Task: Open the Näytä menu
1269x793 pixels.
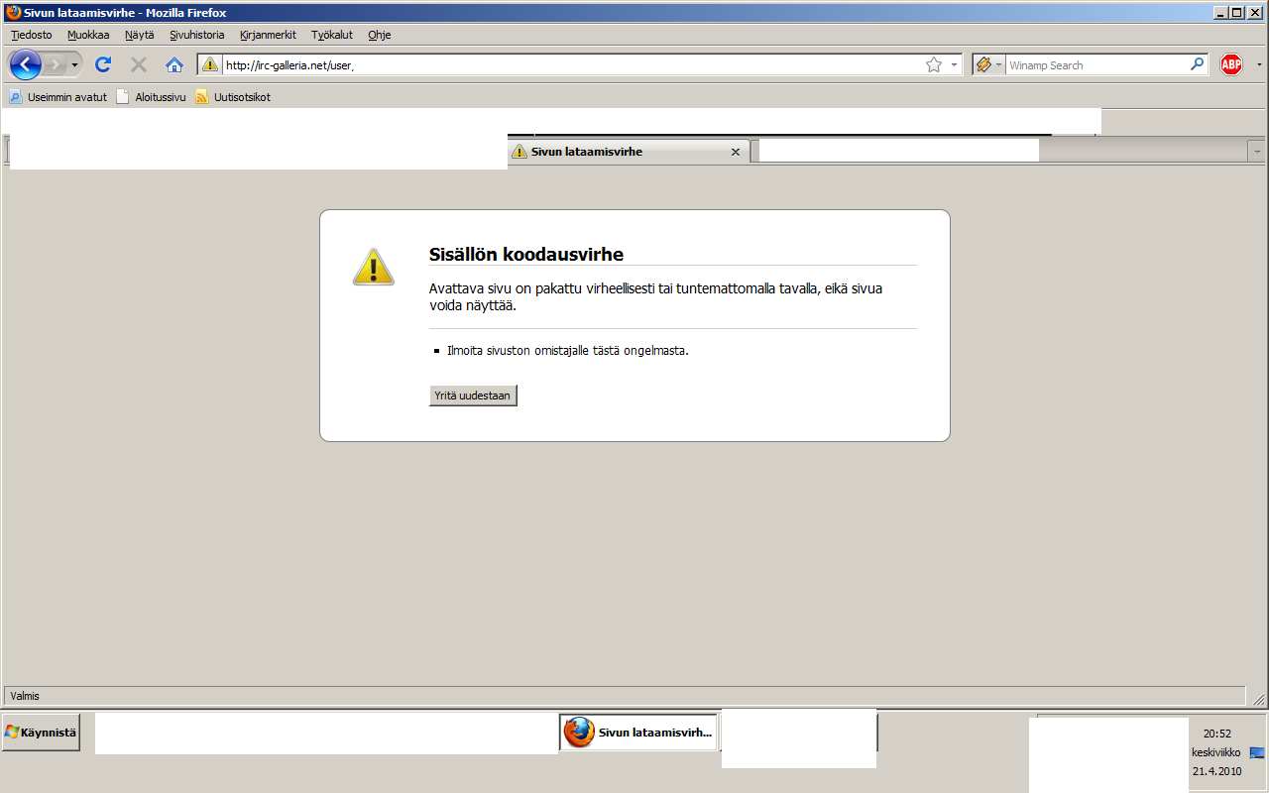Action: click(140, 35)
